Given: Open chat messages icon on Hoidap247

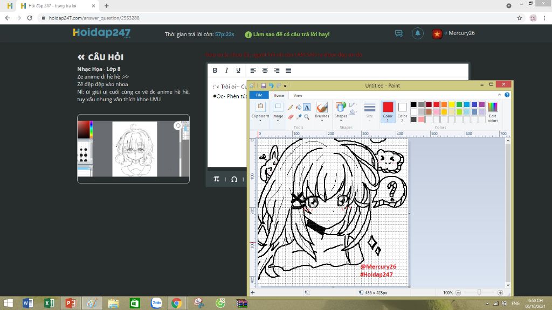Looking at the screenshot, I should [x=399, y=33].
